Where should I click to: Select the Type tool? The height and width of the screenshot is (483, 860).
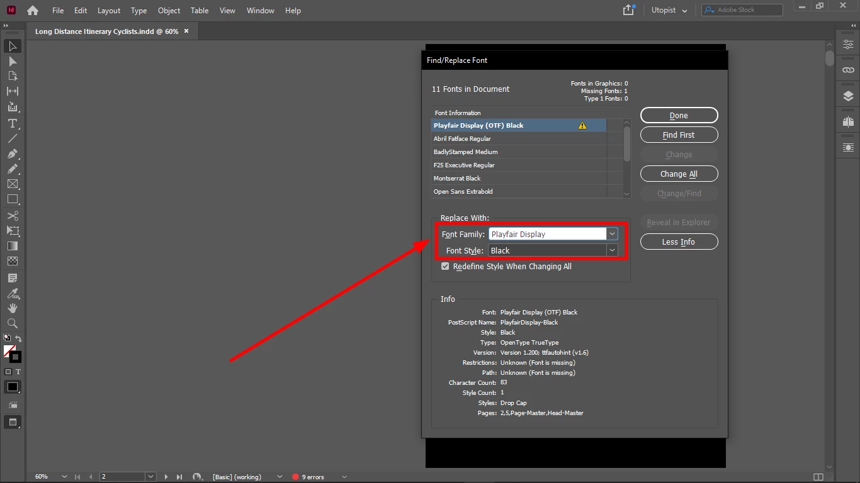coord(13,123)
